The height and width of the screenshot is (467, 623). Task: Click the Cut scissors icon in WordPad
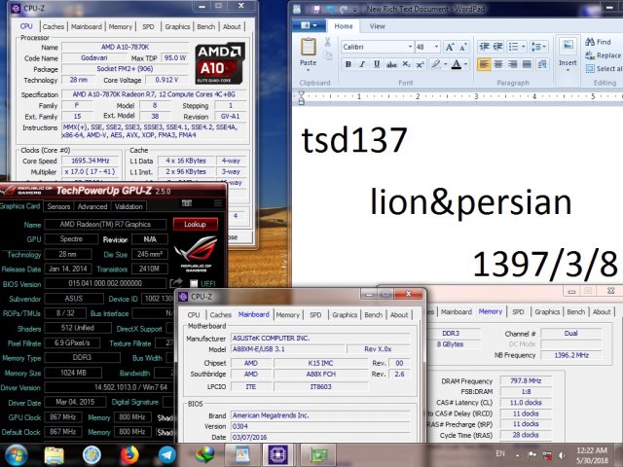point(327,42)
